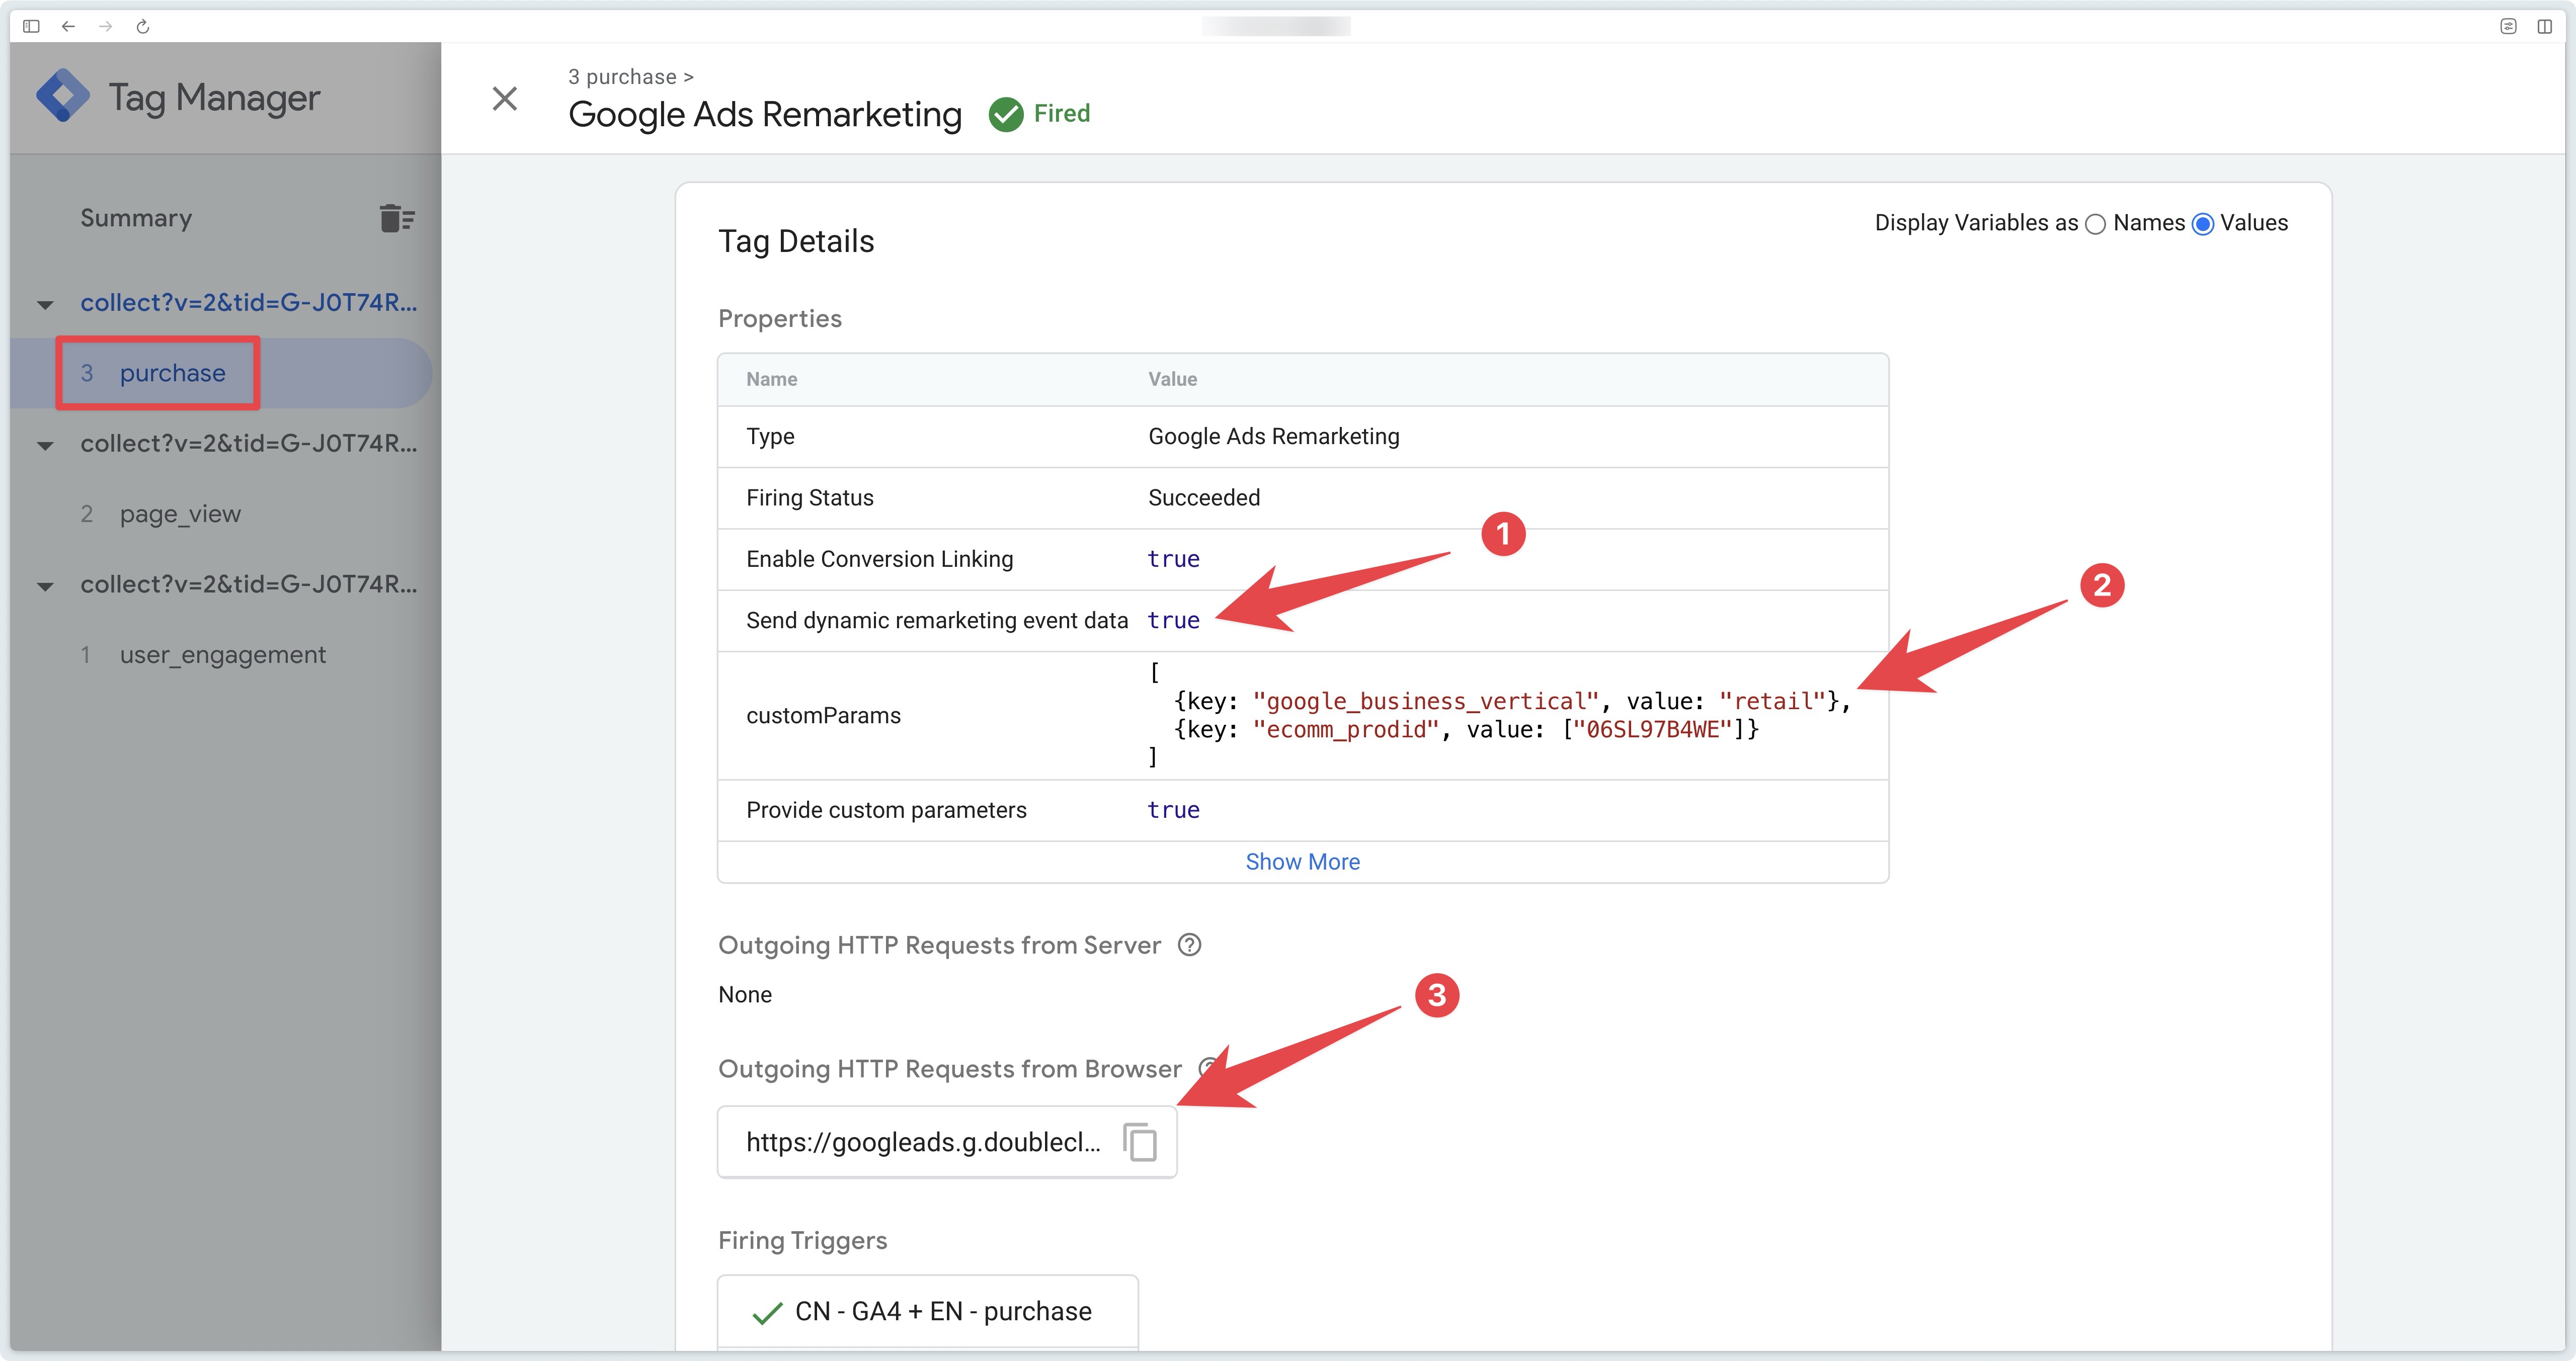The width and height of the screenshot is (2576, 1361).
Task: Open the first collect?v=2 request entry
Action: point(248,302)
